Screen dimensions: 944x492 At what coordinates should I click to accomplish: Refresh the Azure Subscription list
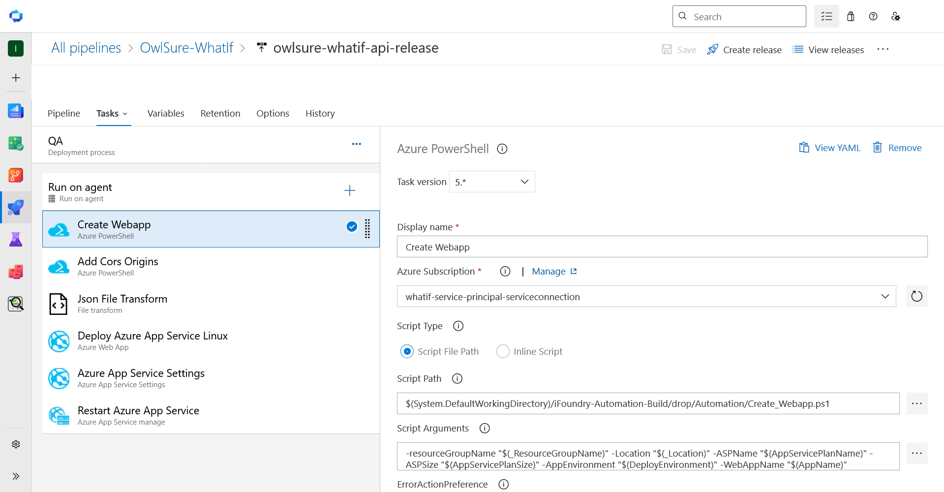[917, 296]
